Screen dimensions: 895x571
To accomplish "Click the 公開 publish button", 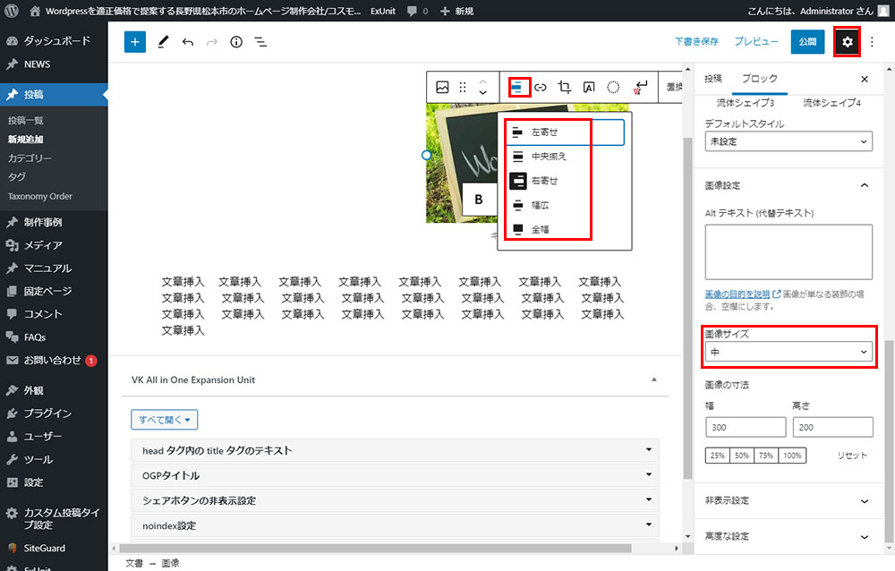I will tap(807, 42).
